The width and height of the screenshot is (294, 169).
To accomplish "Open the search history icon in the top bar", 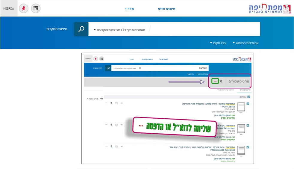I will tap(36, 8).
